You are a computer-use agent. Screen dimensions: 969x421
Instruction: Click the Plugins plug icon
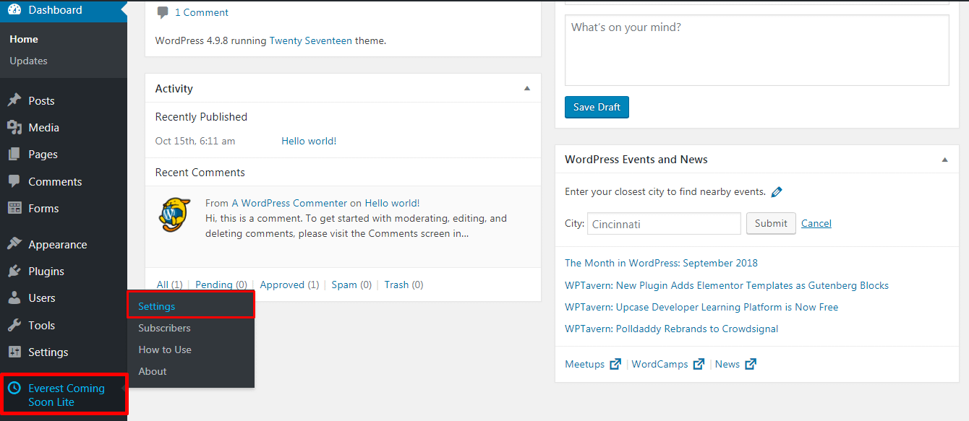pos(14,272)
